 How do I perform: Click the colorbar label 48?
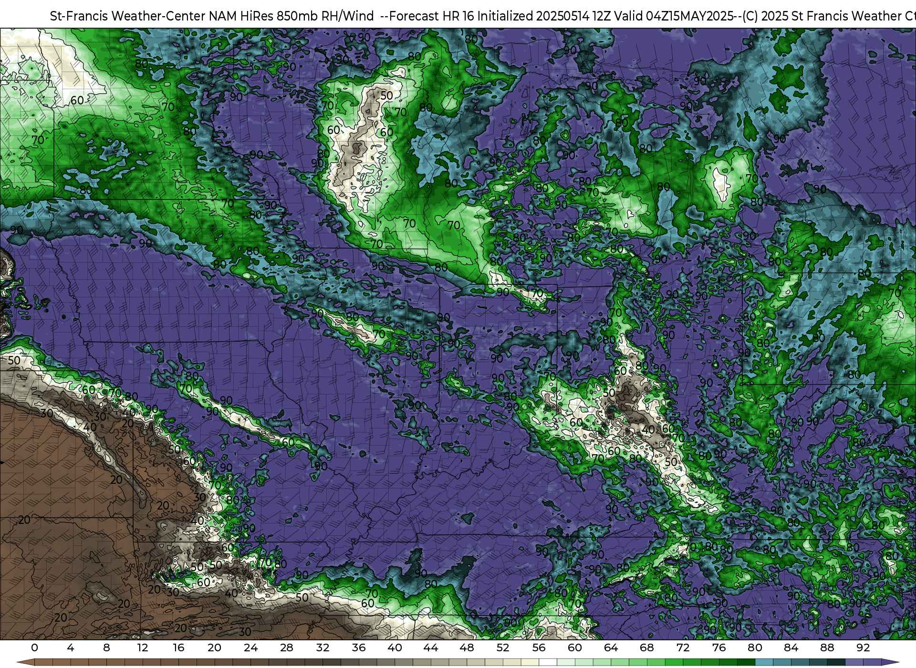[x=467, y=647]
